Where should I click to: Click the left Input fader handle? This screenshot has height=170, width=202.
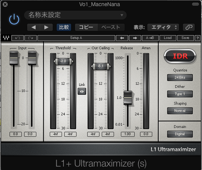[14, 58]
